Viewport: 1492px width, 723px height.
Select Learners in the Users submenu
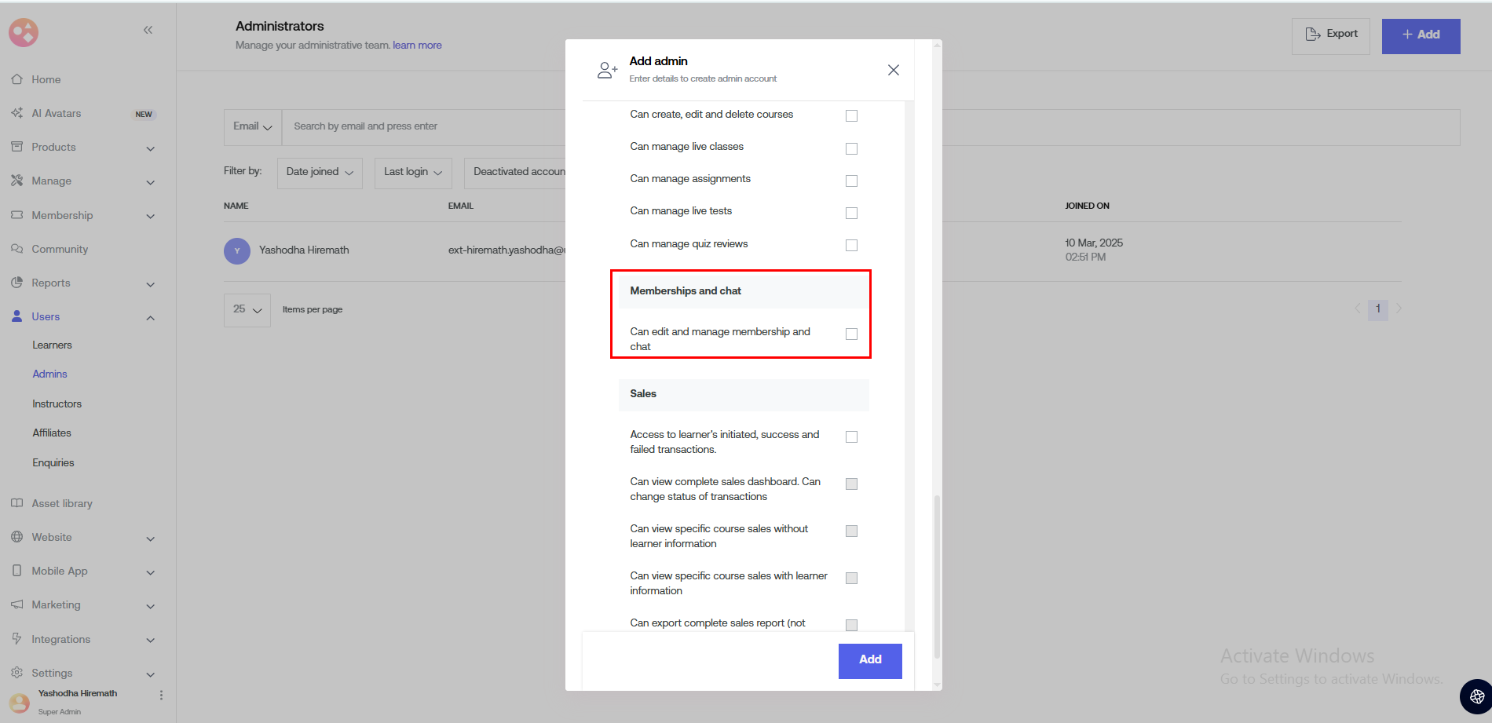(52, 345)
